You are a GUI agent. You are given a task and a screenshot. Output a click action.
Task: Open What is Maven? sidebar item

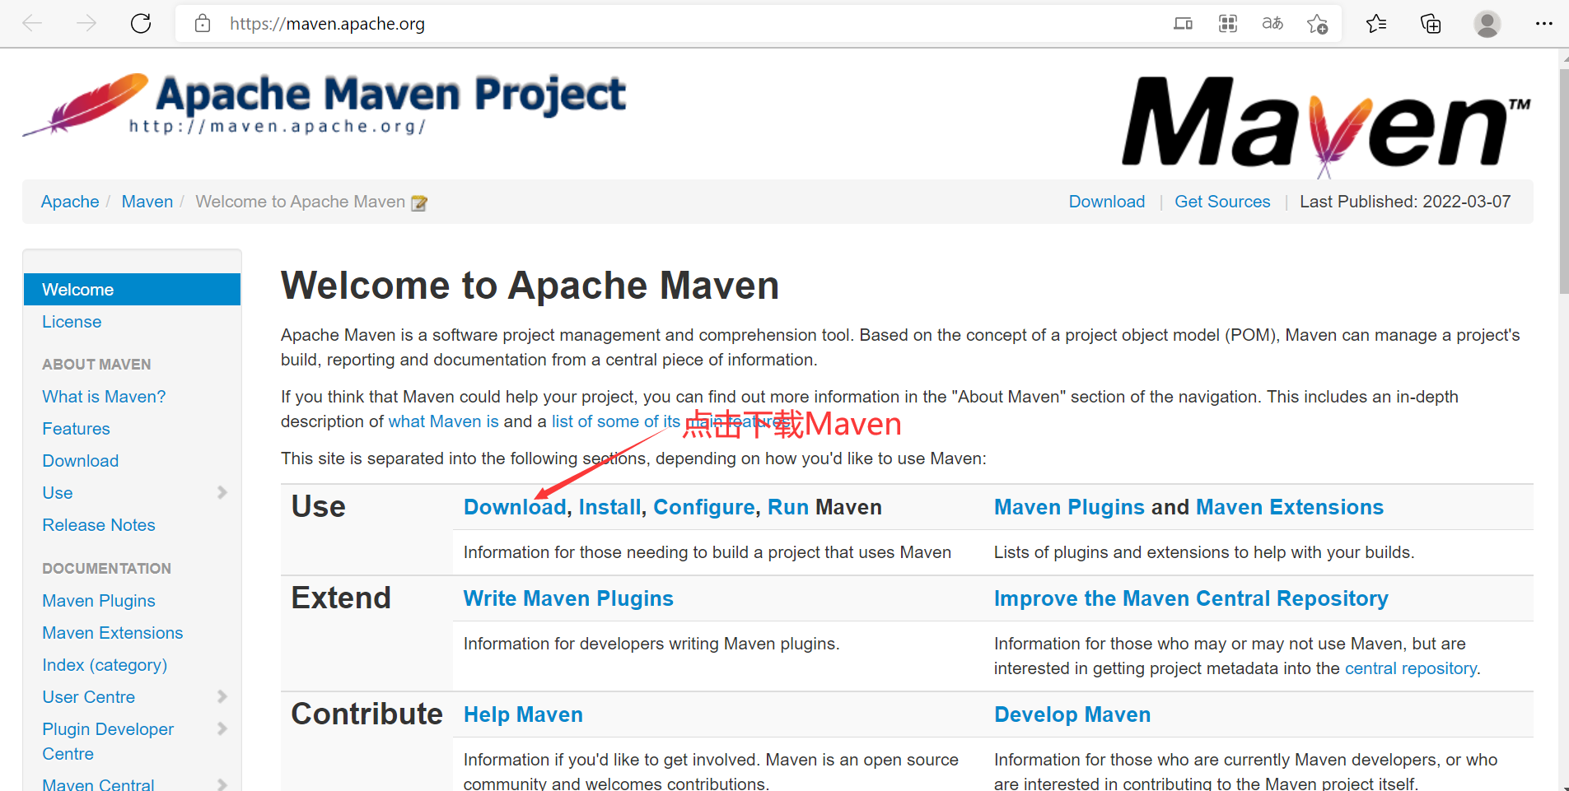(x=104, y=397)
